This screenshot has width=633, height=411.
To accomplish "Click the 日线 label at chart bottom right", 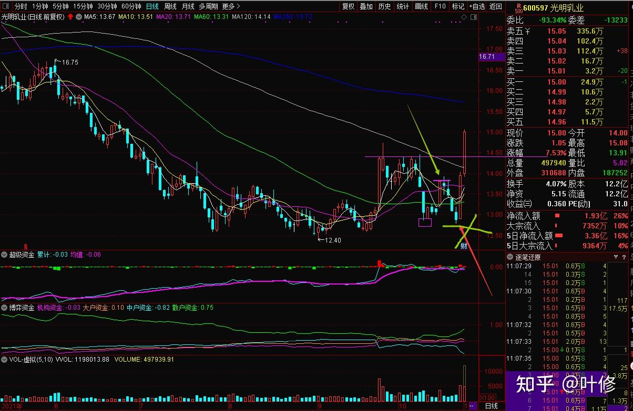I will (491, 406).
